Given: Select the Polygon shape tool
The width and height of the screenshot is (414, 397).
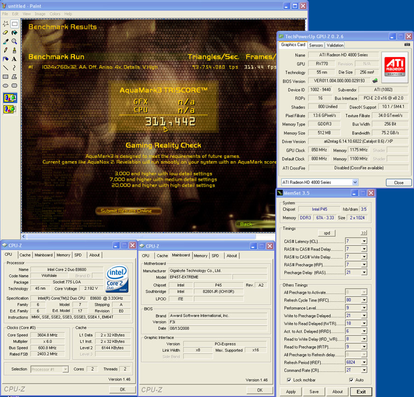Looking at the screenshot, I should pyautogui.click(x=15, y=76).
